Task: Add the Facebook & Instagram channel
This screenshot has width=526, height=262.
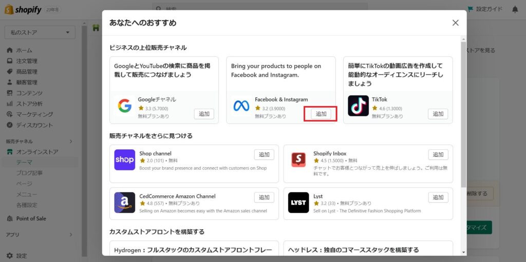Action: point(321,114)
